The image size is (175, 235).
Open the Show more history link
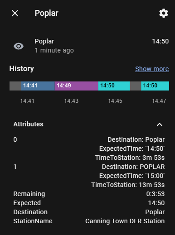152,69
